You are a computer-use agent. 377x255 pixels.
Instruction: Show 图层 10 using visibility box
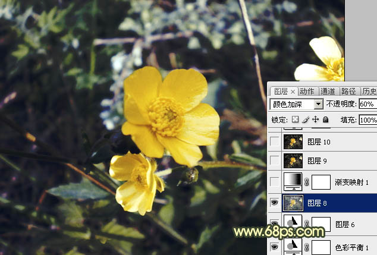tap(274, 141)
